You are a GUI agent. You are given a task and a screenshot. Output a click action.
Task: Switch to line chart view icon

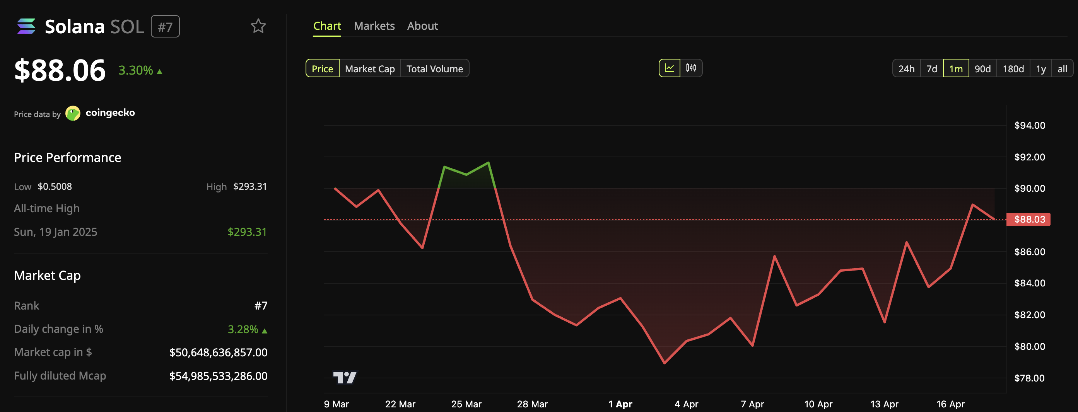(x=670, y=68)
